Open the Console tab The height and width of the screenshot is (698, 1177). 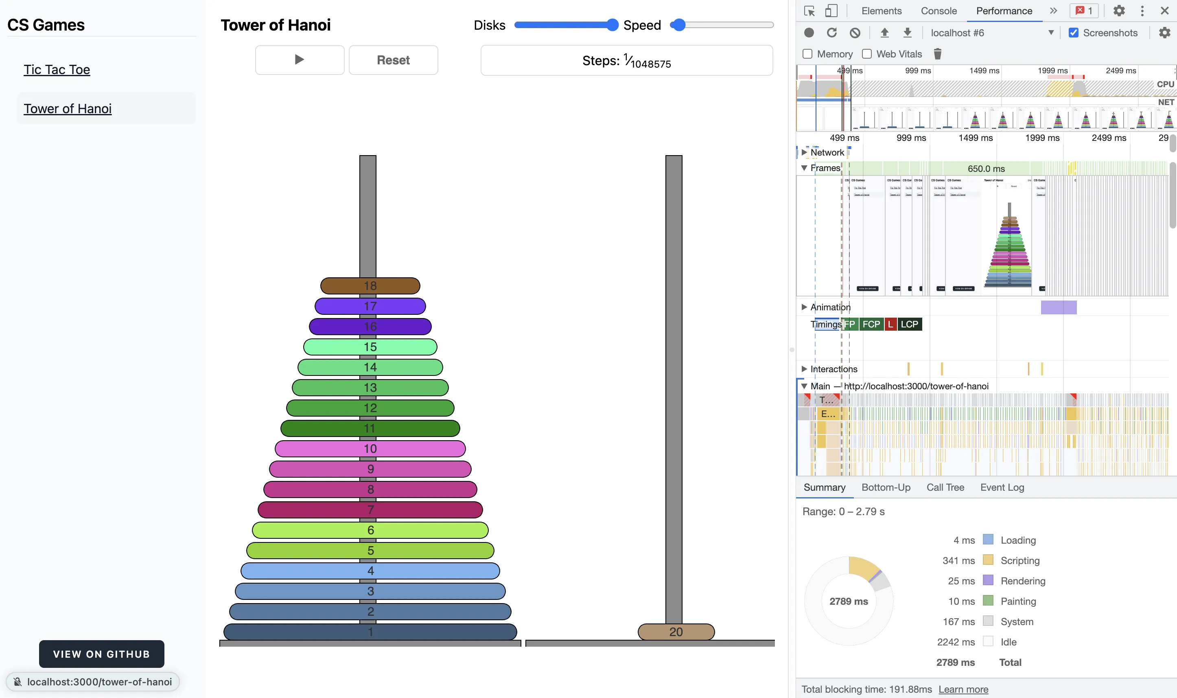(938, 11)
